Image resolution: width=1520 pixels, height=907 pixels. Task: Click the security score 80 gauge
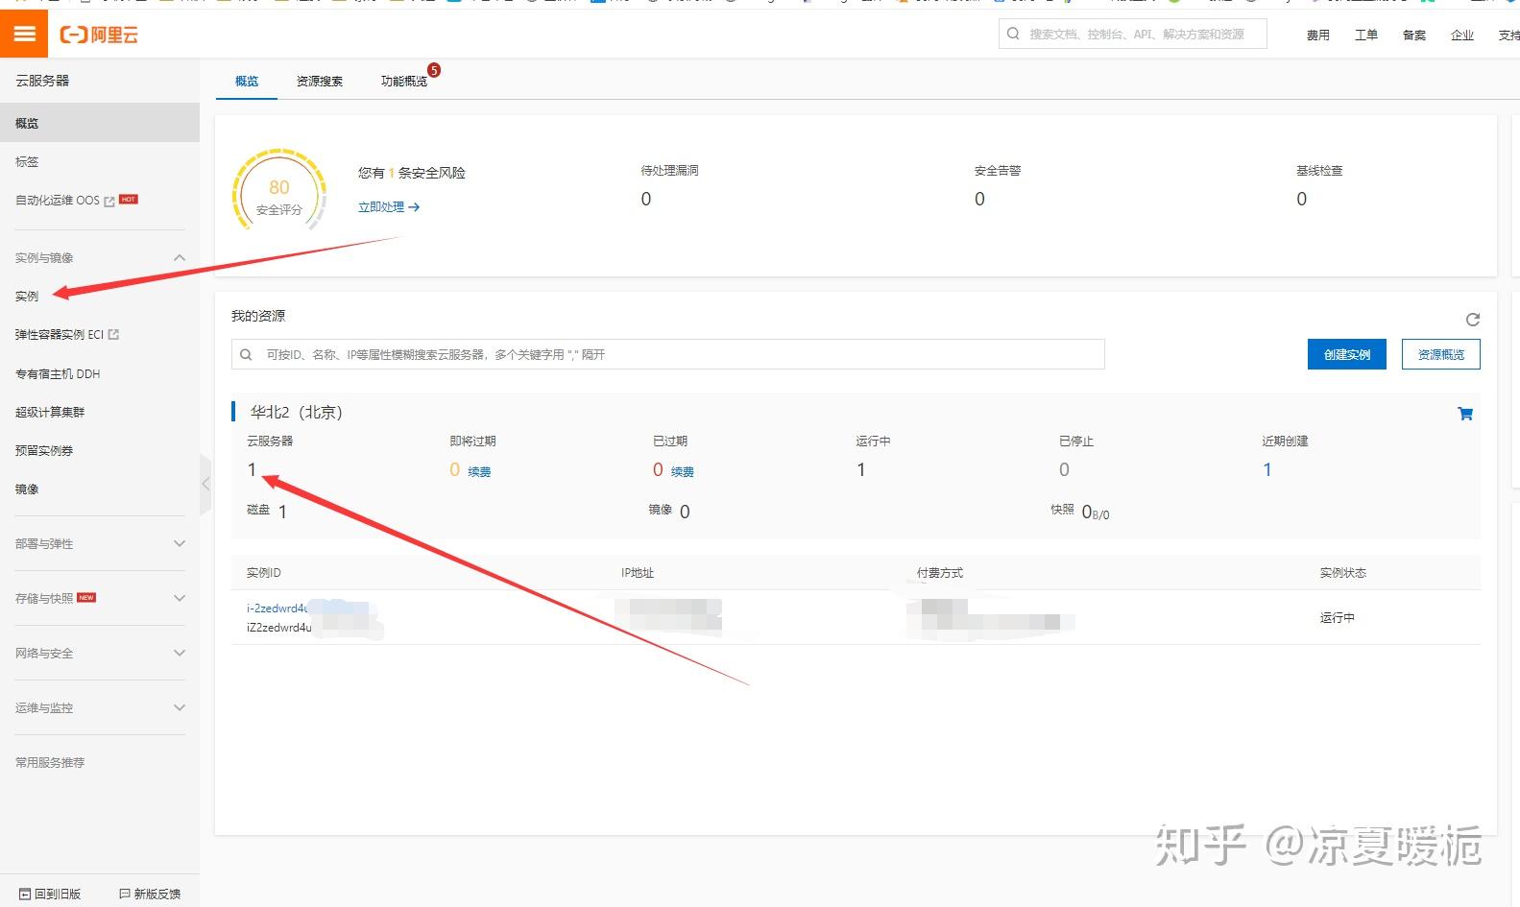279,190
